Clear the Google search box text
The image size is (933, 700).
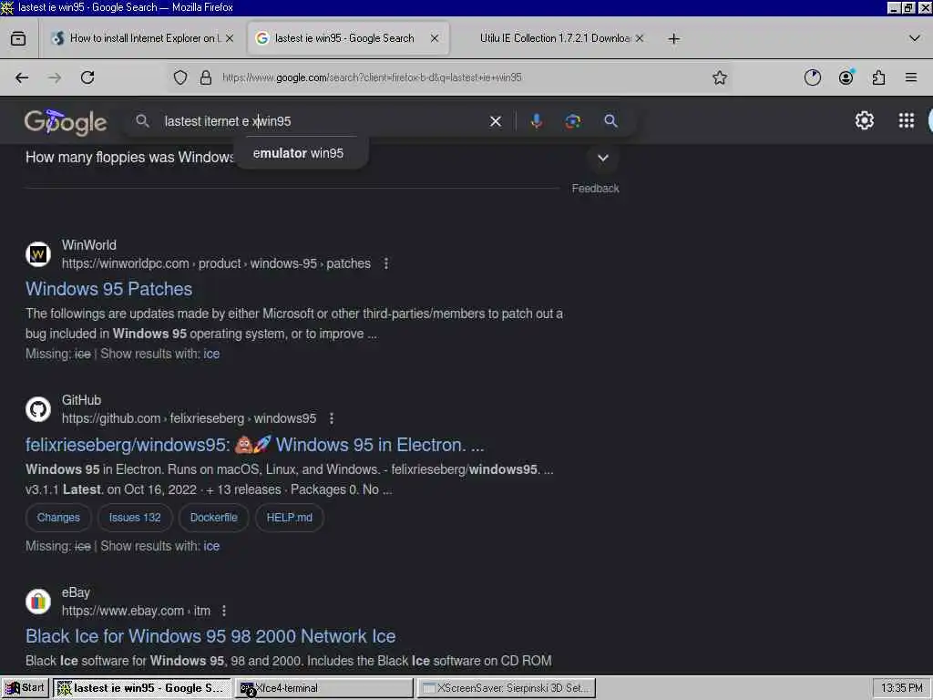(495, 121)
